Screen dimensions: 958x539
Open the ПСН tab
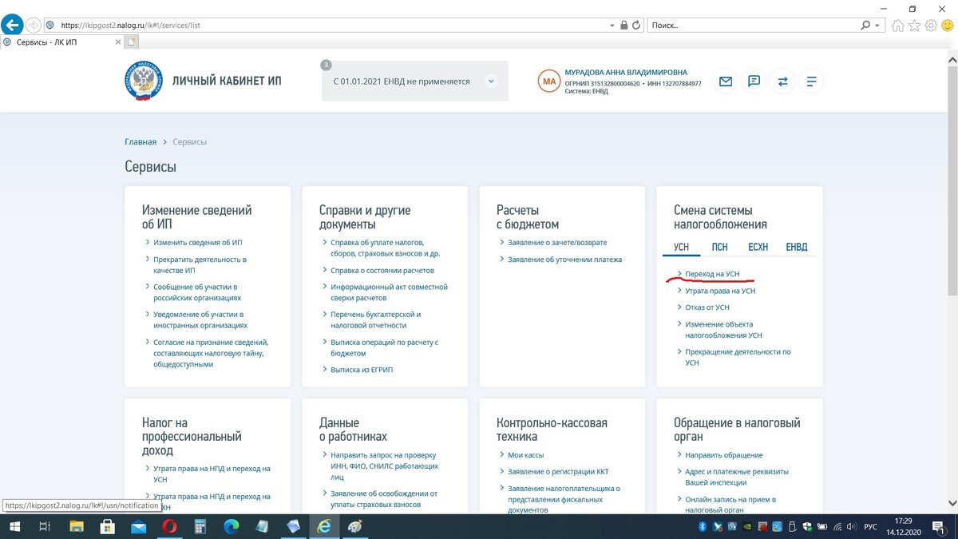[719, 247]
